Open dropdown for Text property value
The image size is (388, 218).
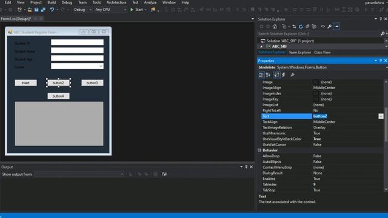click(381, 116)
